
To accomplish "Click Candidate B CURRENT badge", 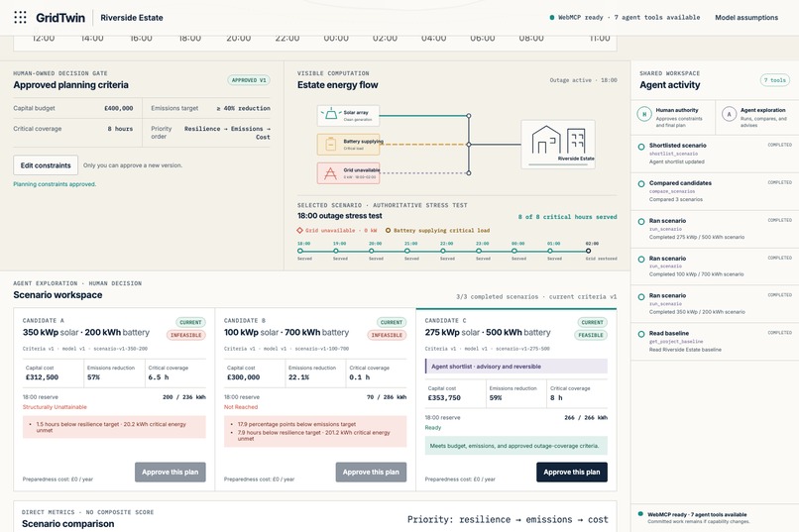I will (x=392, y=322).
